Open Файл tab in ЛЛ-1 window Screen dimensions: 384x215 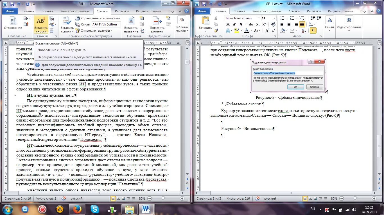10,11
